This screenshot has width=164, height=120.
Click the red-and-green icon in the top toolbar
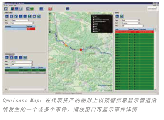pos(12,9)
